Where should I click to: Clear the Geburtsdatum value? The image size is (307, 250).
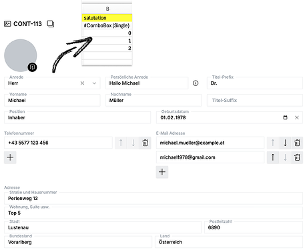pos(297,117)
